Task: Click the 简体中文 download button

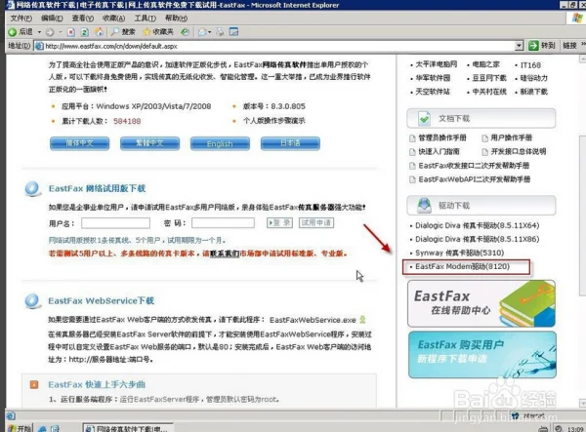Action: [x=80, y=143]
